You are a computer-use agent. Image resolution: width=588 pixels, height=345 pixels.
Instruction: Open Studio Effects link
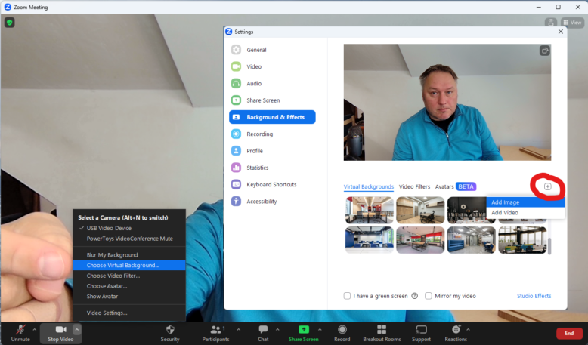[x=534, y=296]
